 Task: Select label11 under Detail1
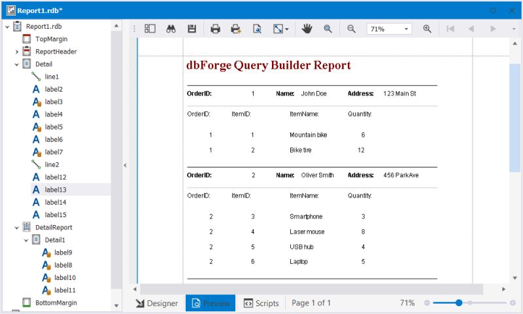click(x=65, y=290)
